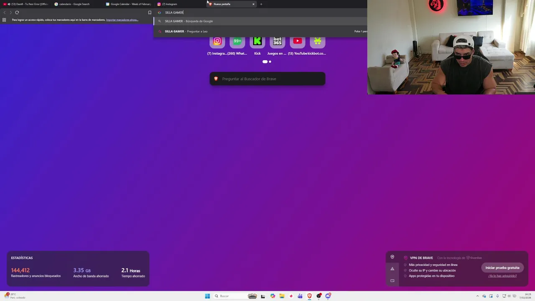
Task: Switch to the Instagram tab
Action: pyautogui.click(x=180, y=4)
